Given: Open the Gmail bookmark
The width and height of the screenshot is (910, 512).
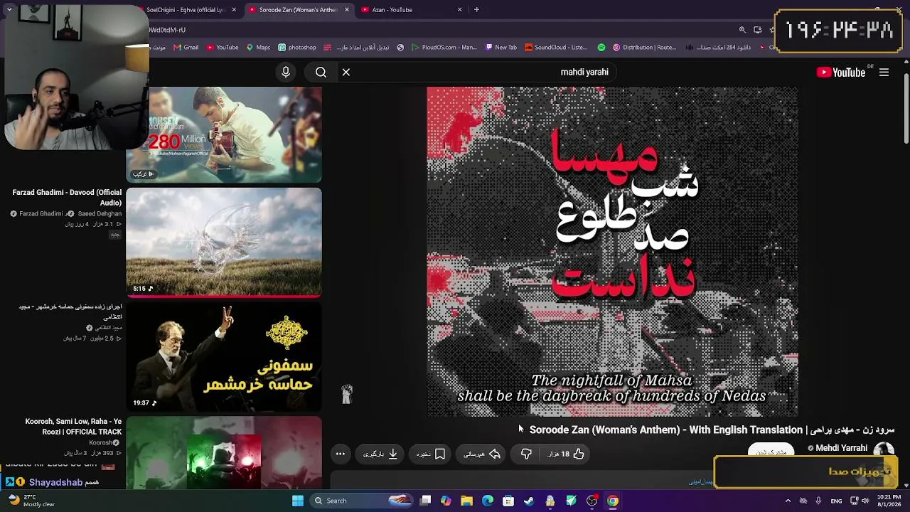Looking at the screenshot, I should tap(185, 48).
